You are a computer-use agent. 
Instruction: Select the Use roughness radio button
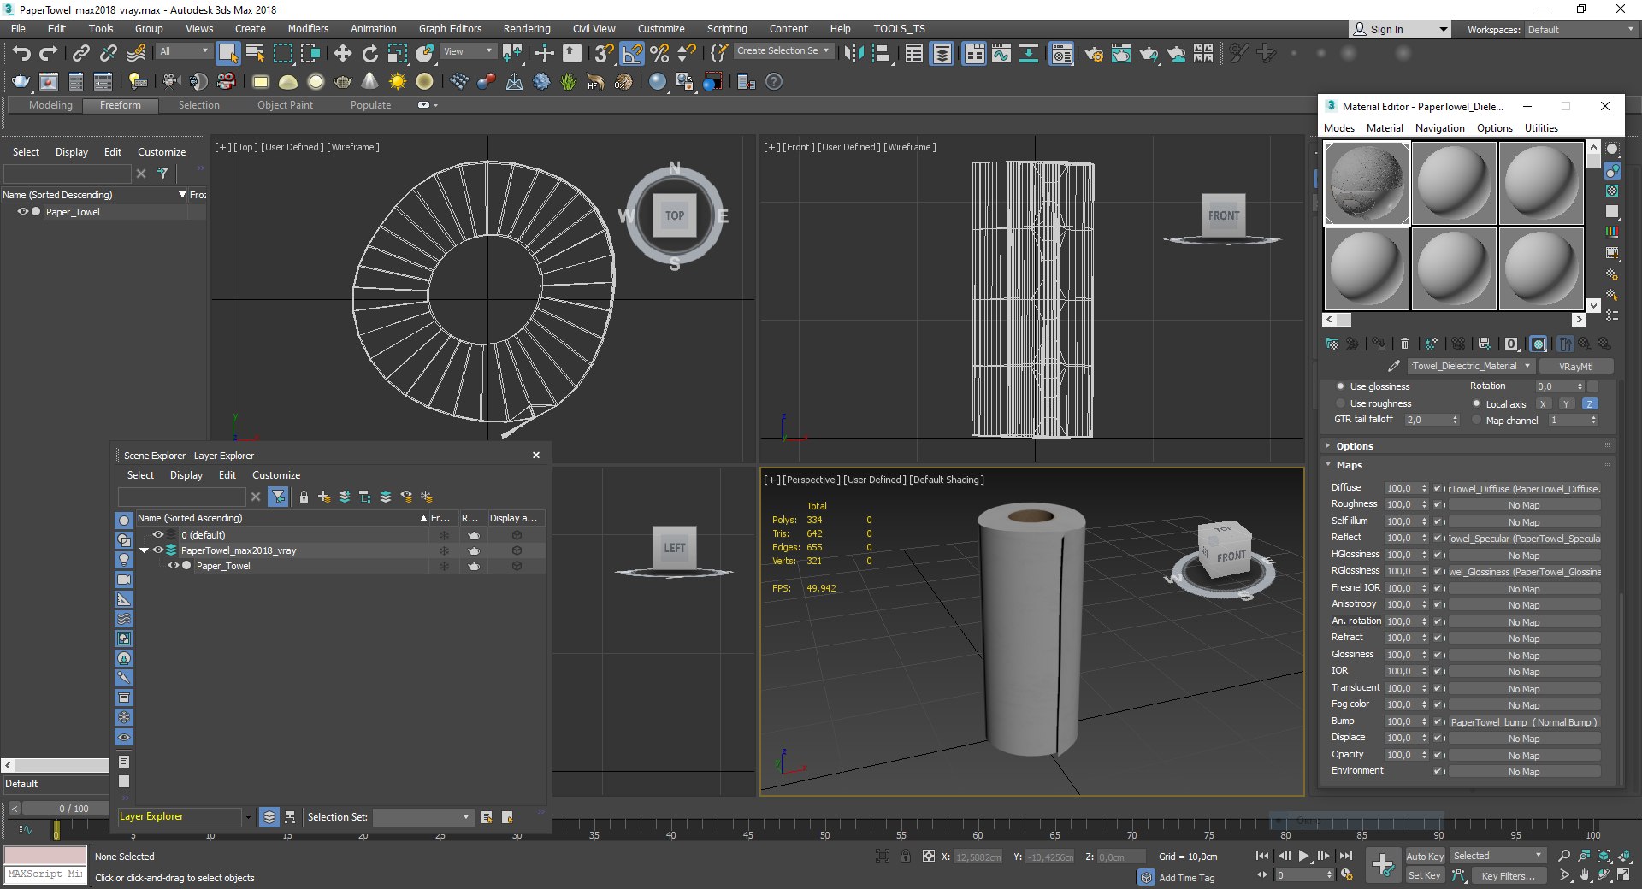(x=1340, y=403)
